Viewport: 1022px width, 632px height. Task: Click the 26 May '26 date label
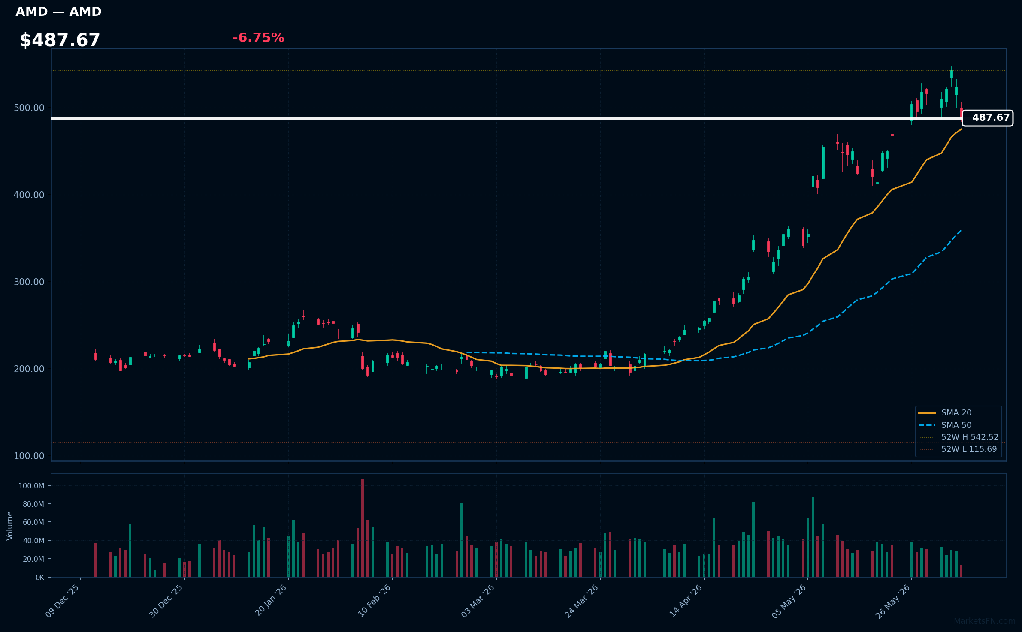(x=893, y=601)
